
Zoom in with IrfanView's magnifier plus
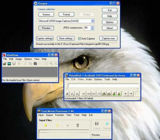(51, 64)
